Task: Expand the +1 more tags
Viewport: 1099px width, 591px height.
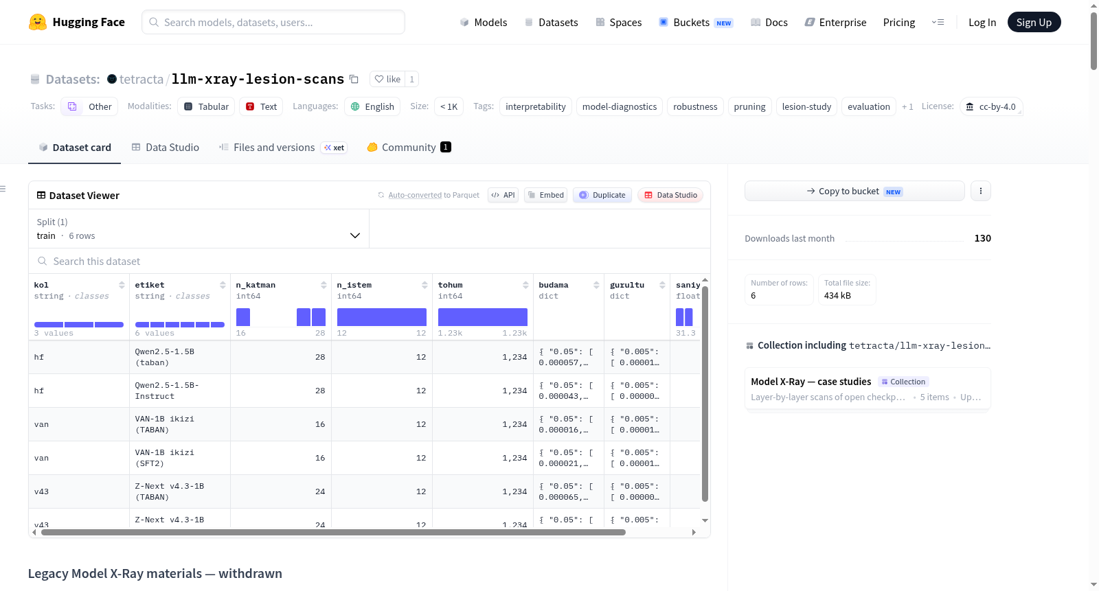Action: 907,106
